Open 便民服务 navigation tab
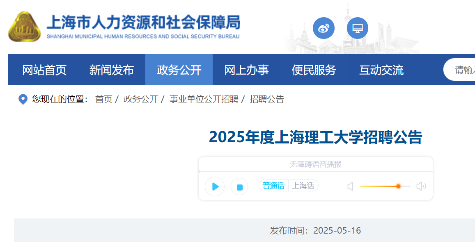This screenshot has height=250, width=475. (314, 70)
